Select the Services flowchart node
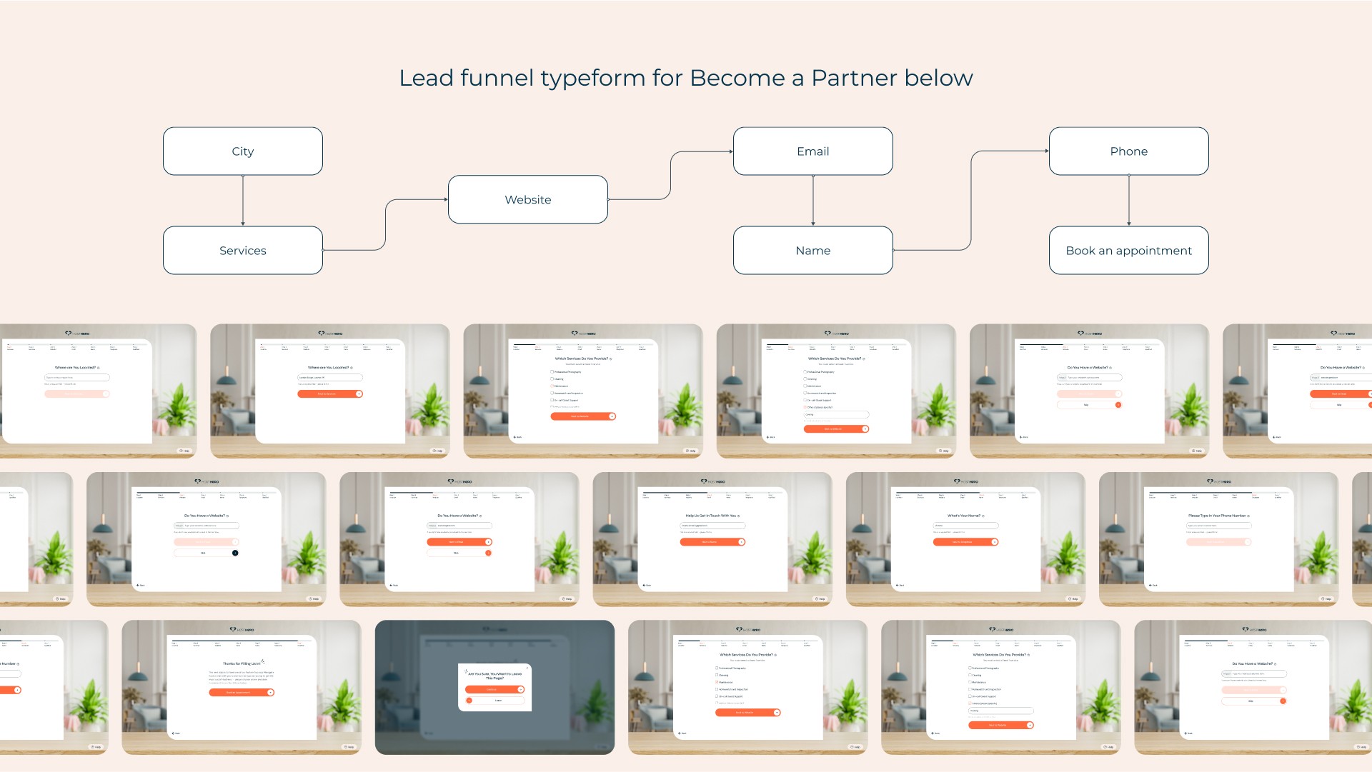The image size is (1372, 772). 242,251
